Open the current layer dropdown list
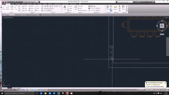This screenshot has height=95, width=169. 53,11
